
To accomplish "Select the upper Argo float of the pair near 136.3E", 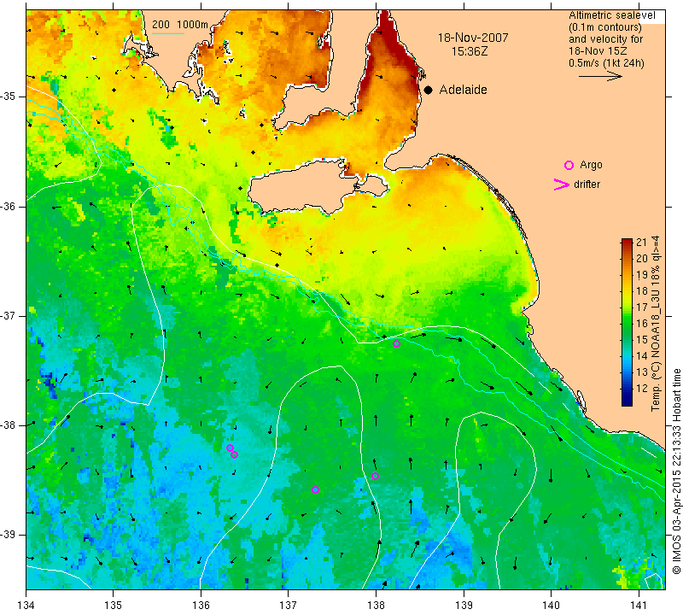I will tap(230, 448).
